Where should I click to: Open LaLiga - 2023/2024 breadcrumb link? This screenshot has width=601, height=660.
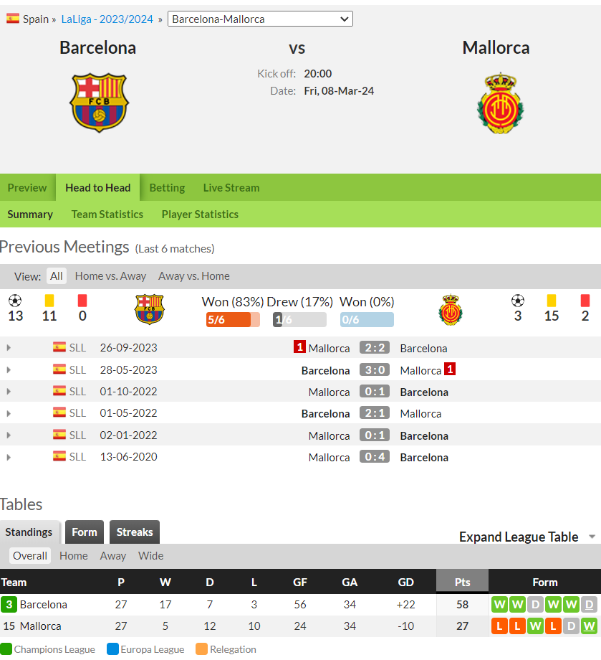(x=107, y=19)
